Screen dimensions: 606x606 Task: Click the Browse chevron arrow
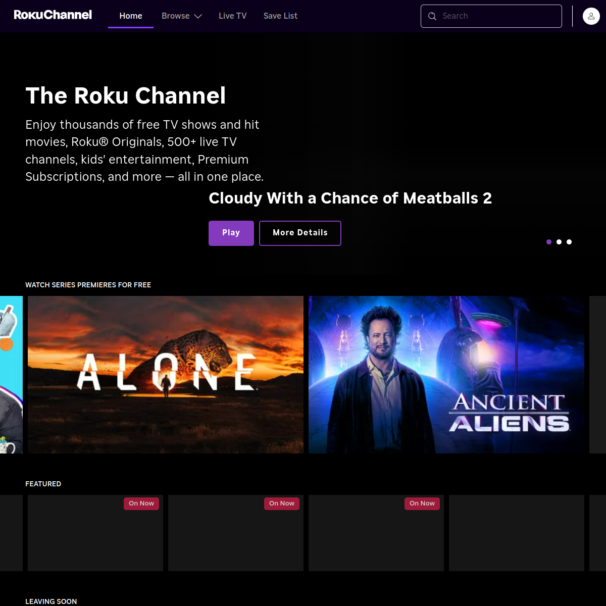[x=198, y=16]
